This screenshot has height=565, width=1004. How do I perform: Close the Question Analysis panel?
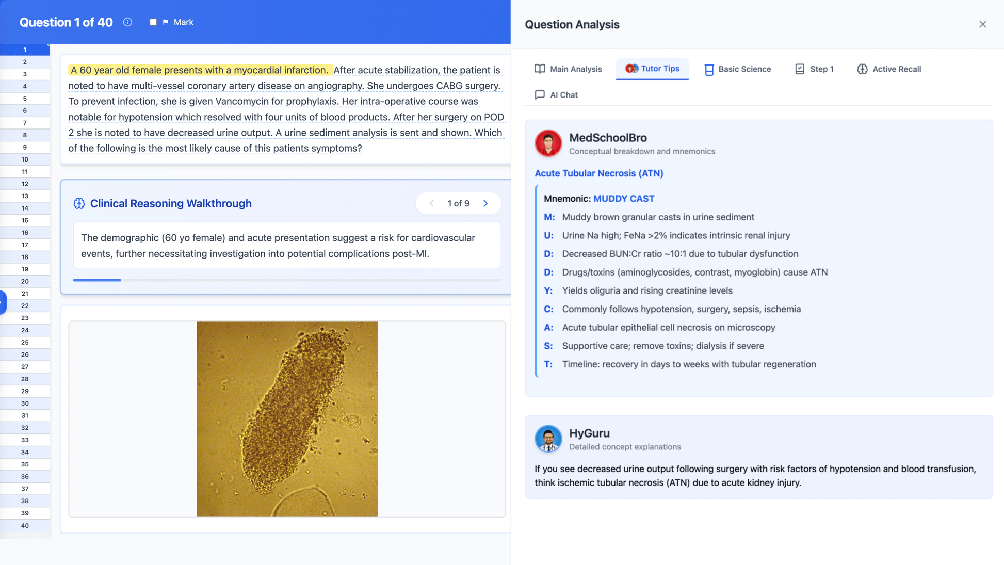point(982,24)
